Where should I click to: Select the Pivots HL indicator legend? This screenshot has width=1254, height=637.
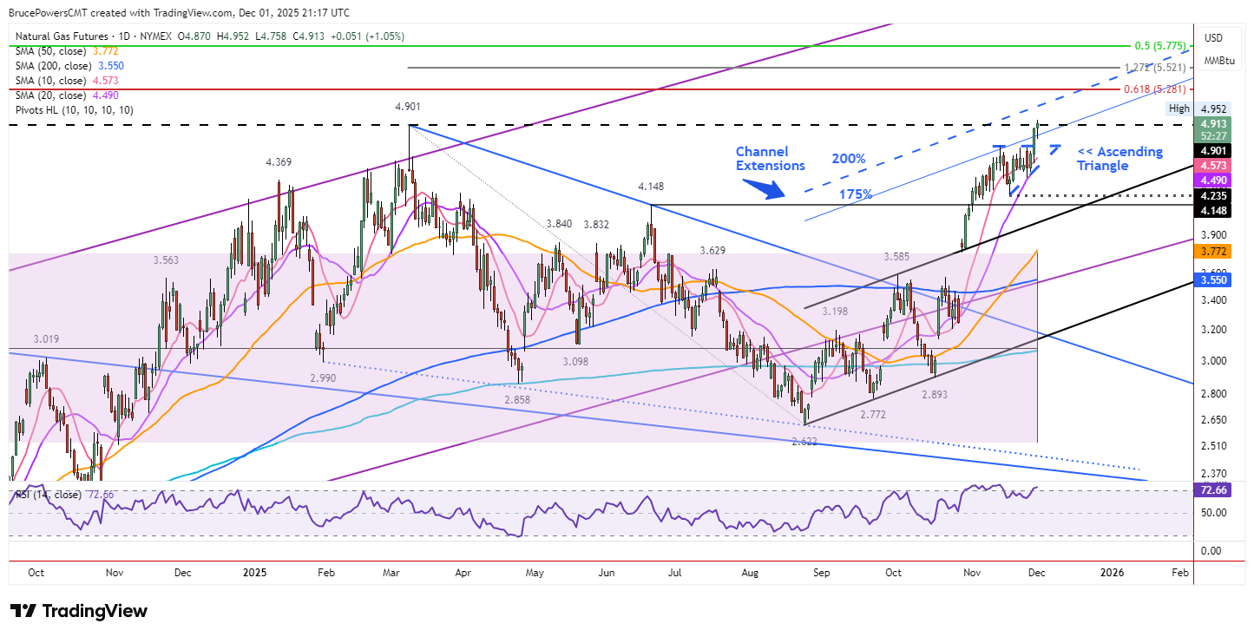pos(74,110)
